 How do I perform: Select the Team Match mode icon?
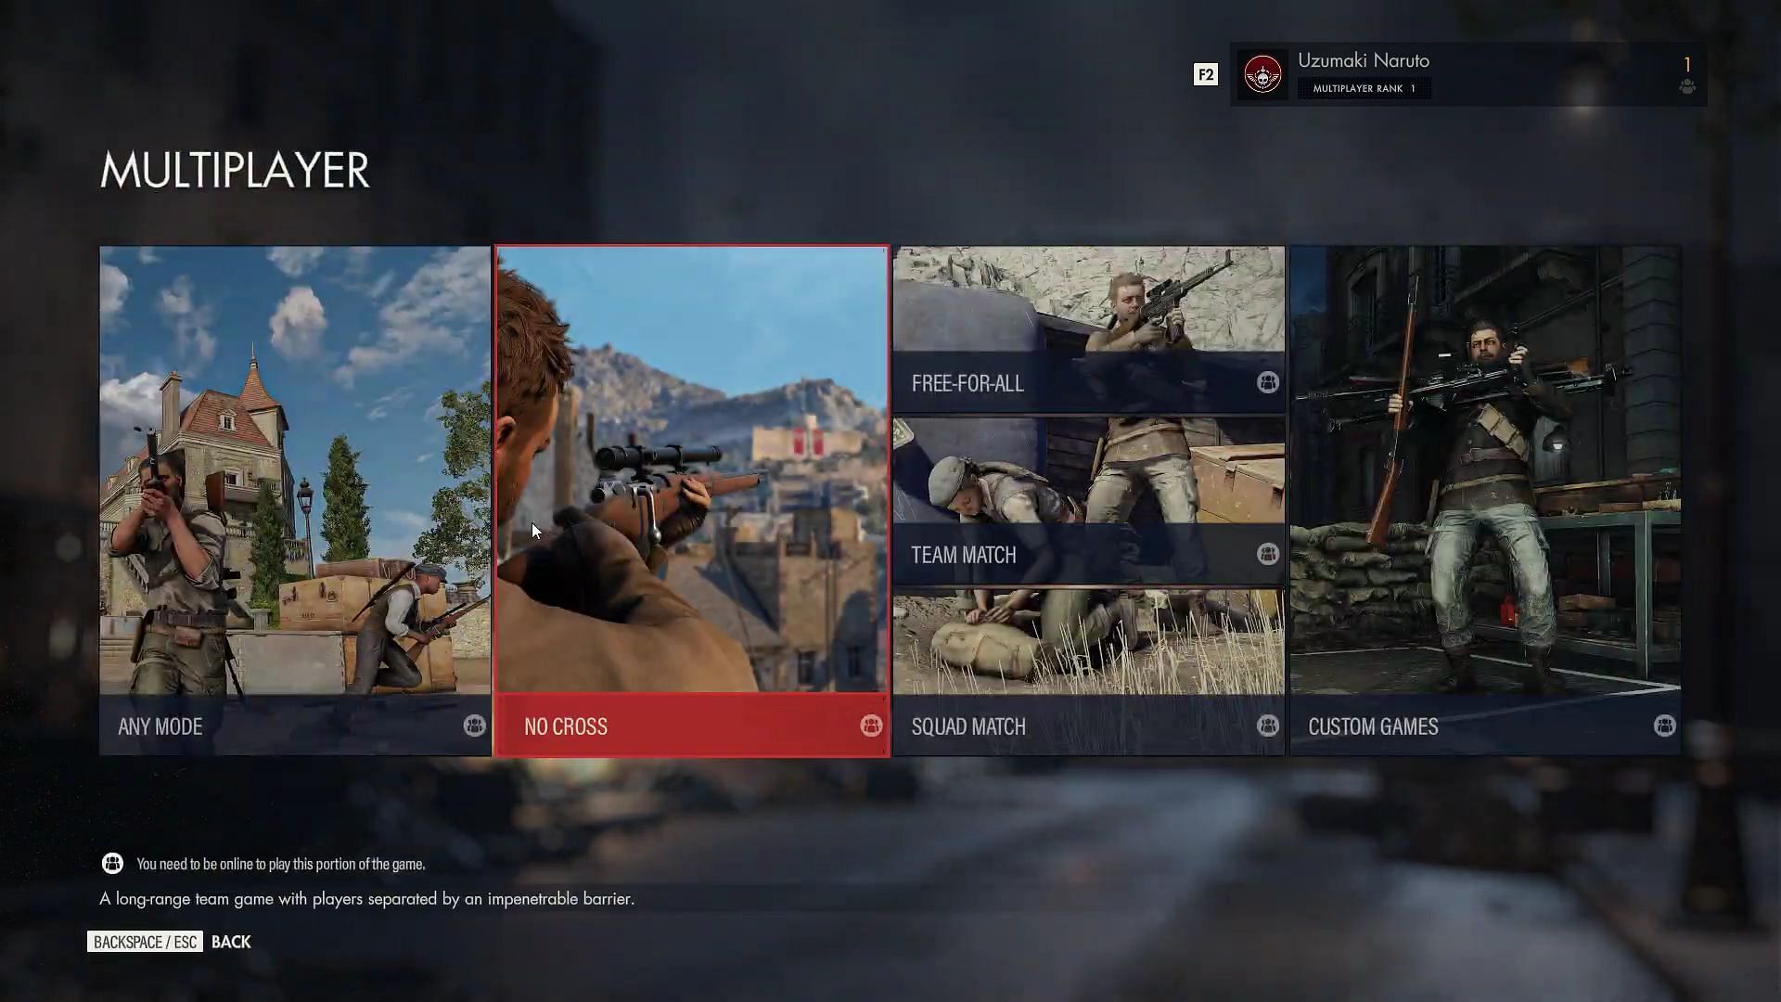[x=1267, y=554]
